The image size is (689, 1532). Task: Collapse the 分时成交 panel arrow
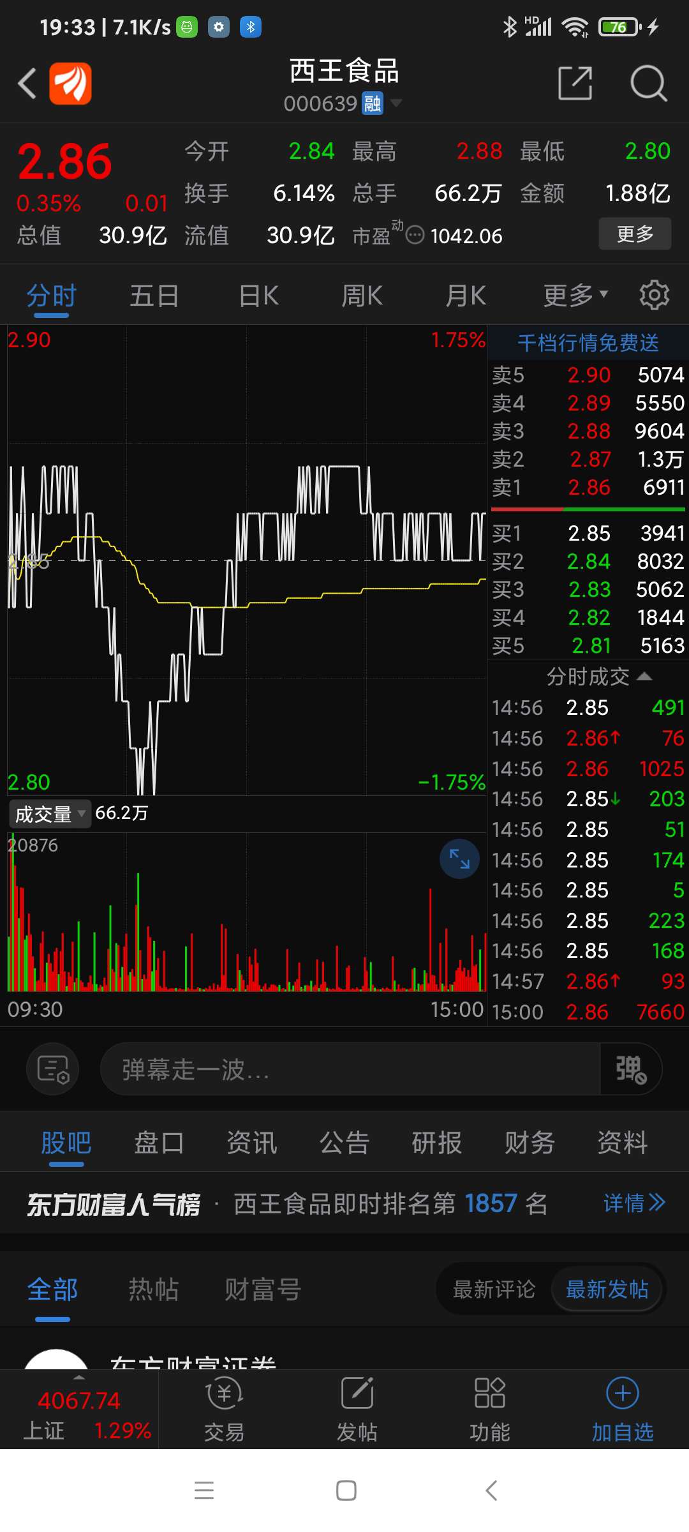point(644,676)
